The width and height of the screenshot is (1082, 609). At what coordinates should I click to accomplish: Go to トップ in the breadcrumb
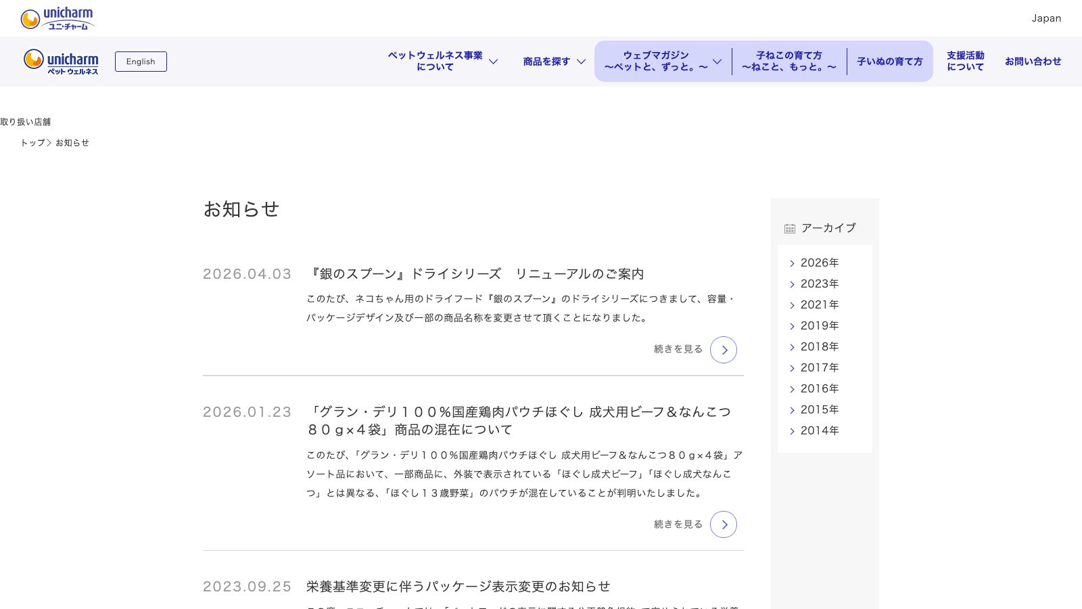[x=32, y=143]
